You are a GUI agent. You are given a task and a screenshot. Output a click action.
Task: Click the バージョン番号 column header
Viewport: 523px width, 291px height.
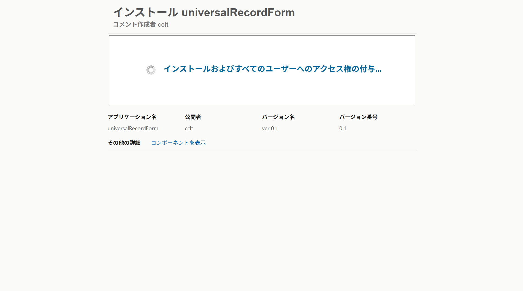358,117
